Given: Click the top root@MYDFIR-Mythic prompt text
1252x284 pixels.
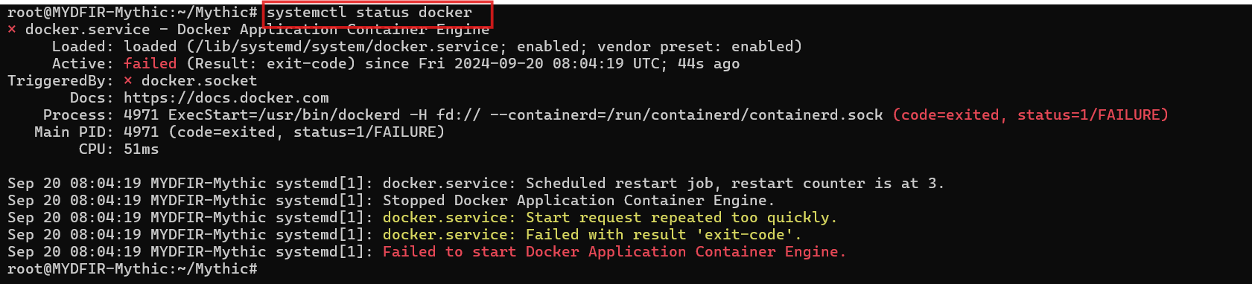Looking at the screenshot, I should (133, 13).
